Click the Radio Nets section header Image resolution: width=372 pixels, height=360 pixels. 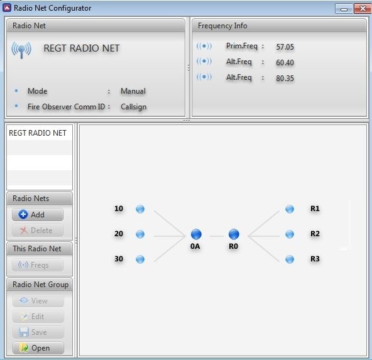point(40,199)
